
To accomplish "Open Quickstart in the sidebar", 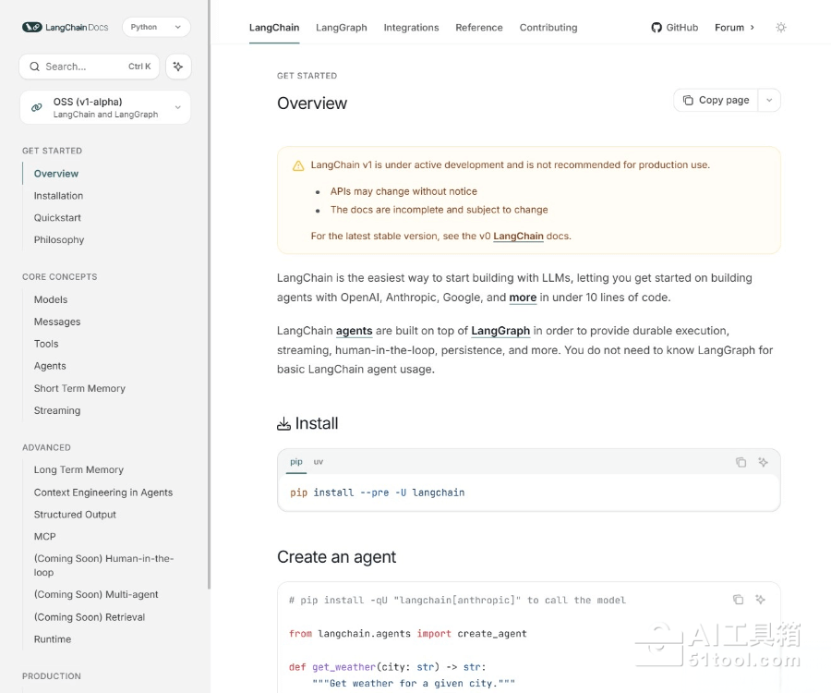I will 57,218.
